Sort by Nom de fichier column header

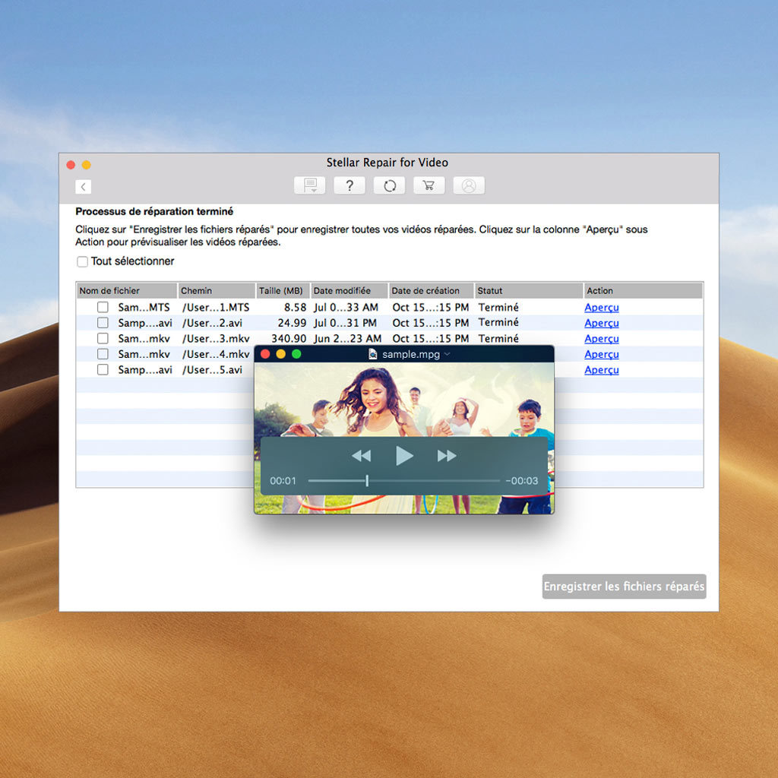tap(127, 291)
